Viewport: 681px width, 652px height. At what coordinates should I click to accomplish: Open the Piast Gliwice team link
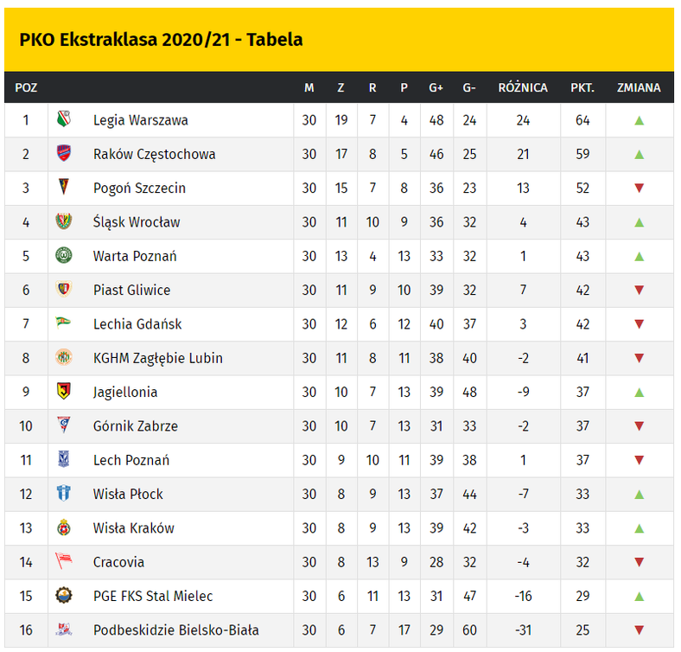tap(131, 291)
